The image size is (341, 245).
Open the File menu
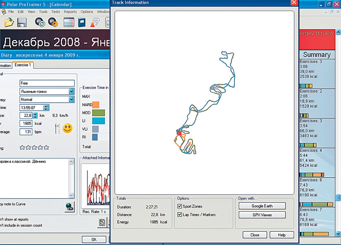(11, 12)
